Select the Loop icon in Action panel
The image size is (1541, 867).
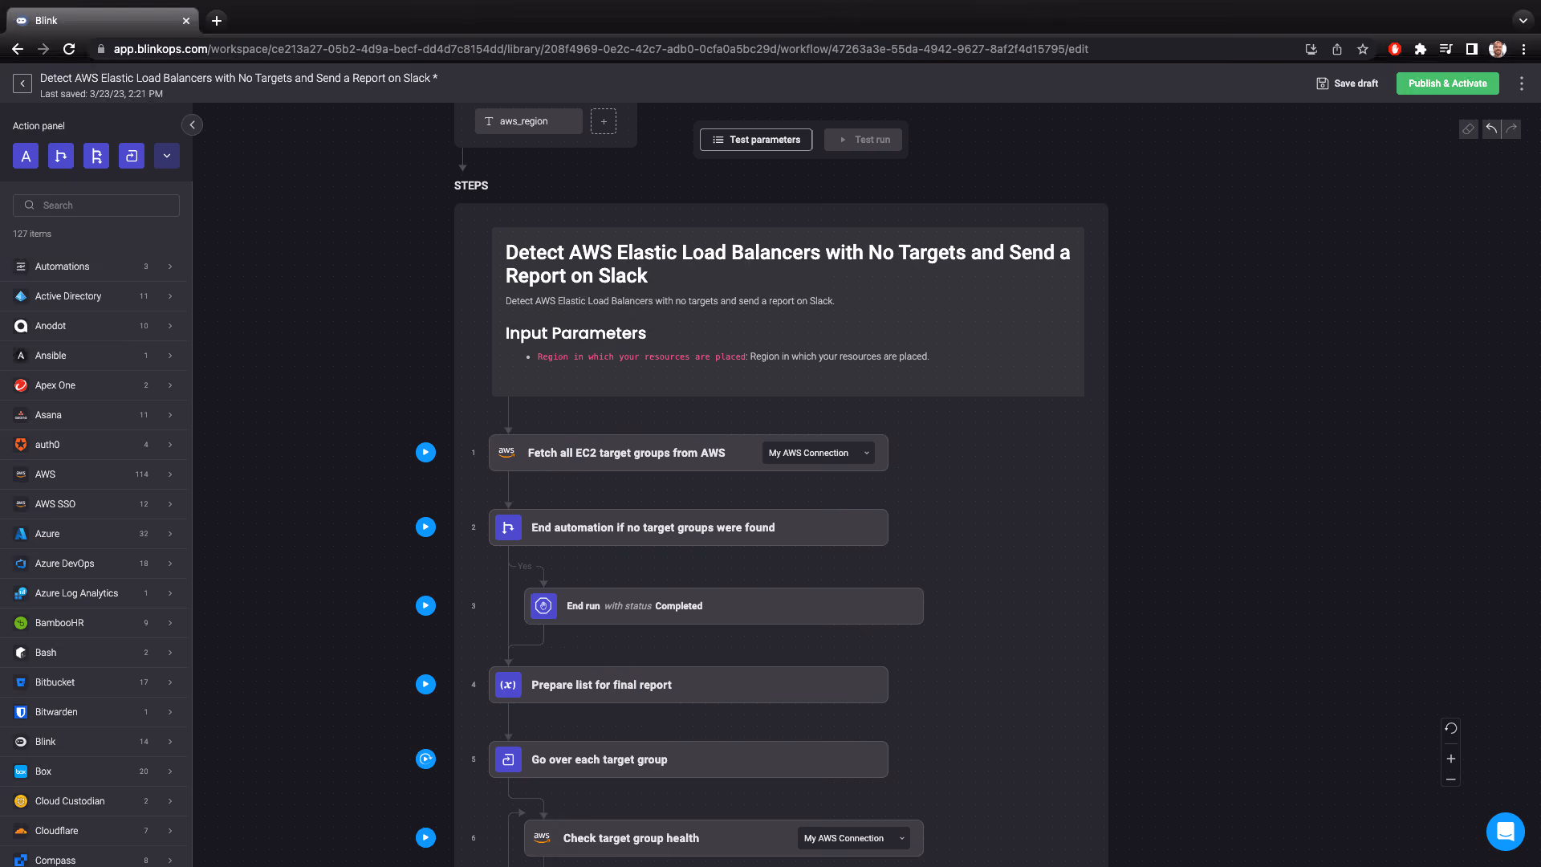coord(132,156)
